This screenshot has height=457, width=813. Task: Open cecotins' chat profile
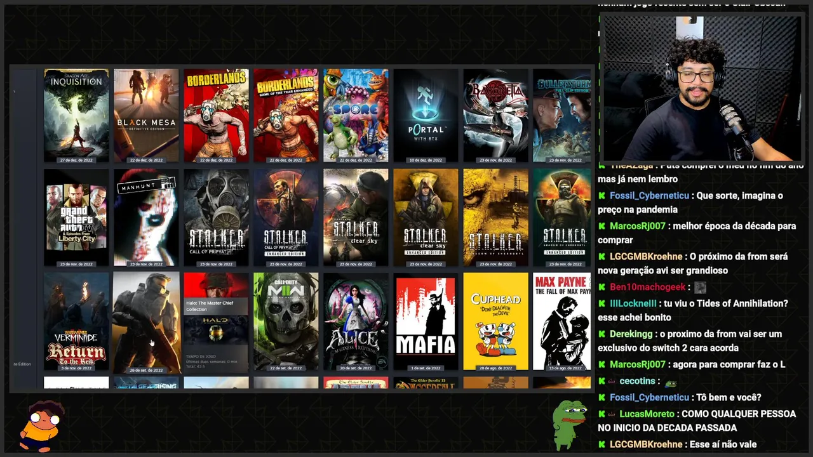coord(637,381)
